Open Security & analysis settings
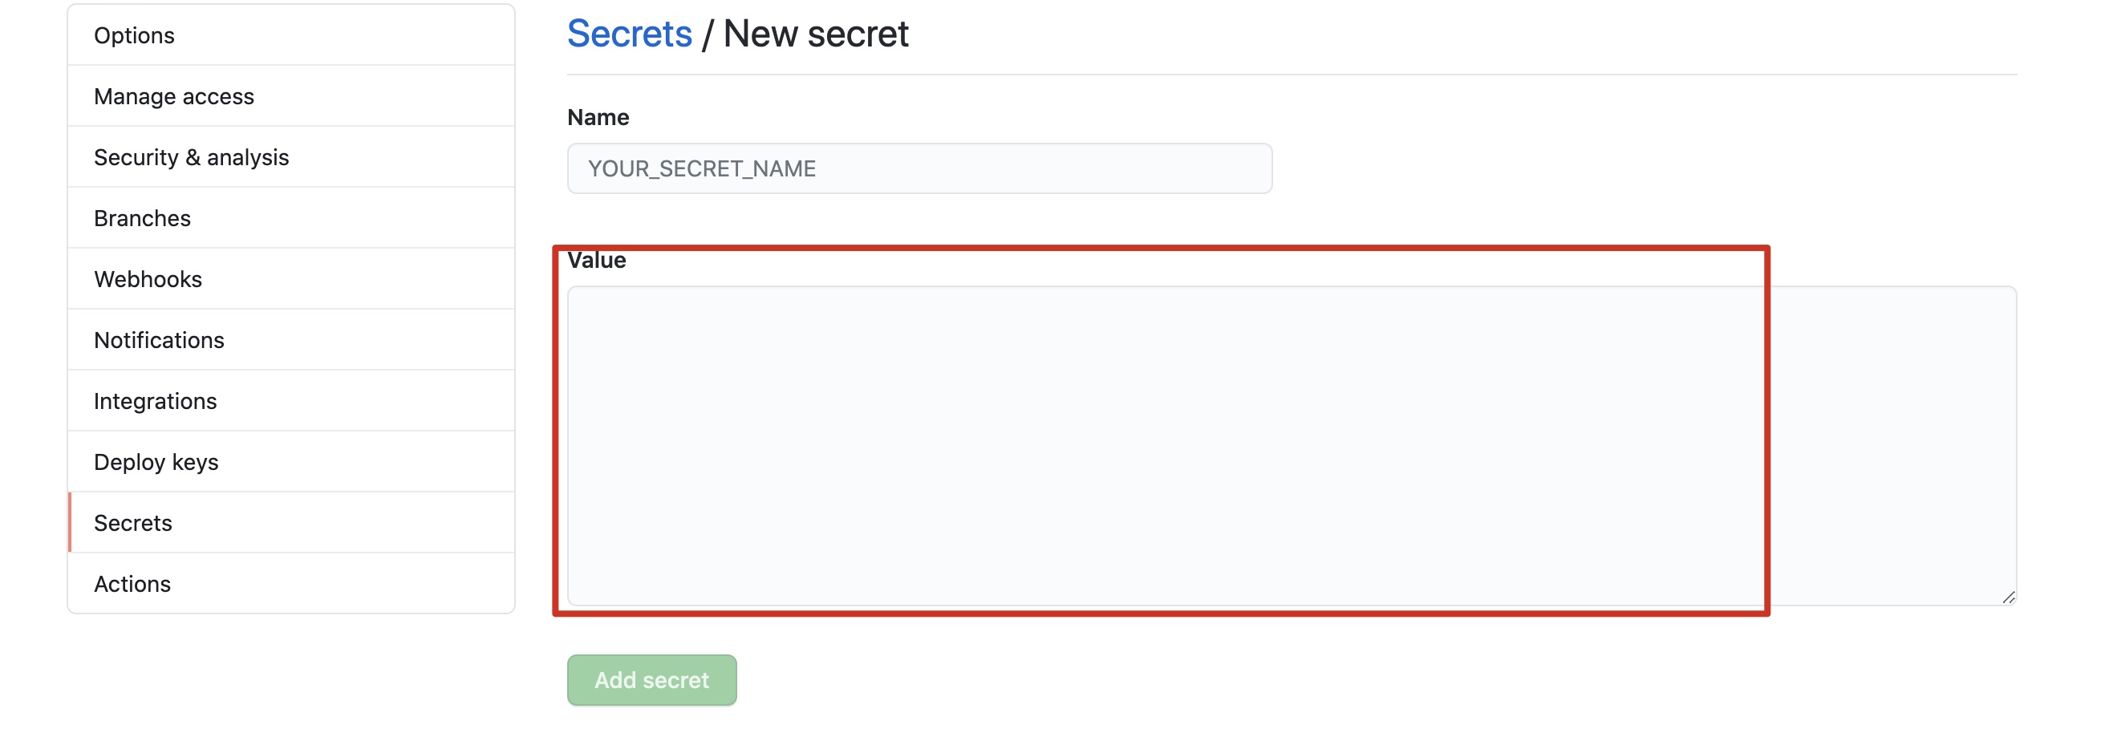2113x733 pixels. (x=191, y=156)
